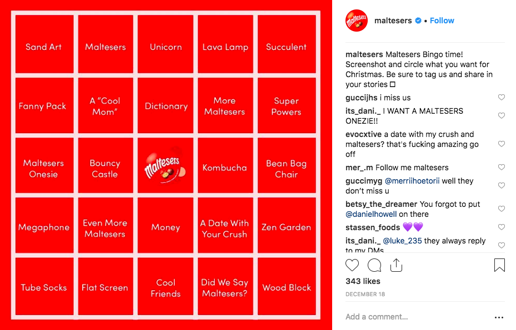Open the maltesers username in the header
The height and width of the screenshot is (330, 516).
point(393,21)
